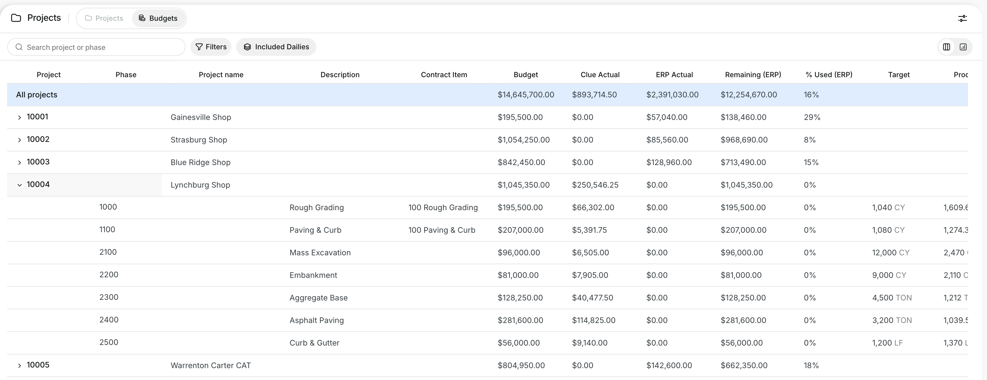Click the search magnifier icon
Screen dimensions: 987x380
pyautogui.click(x=19, y=47)
